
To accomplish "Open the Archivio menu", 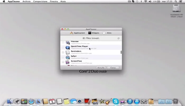I will (x=26, y=1).
